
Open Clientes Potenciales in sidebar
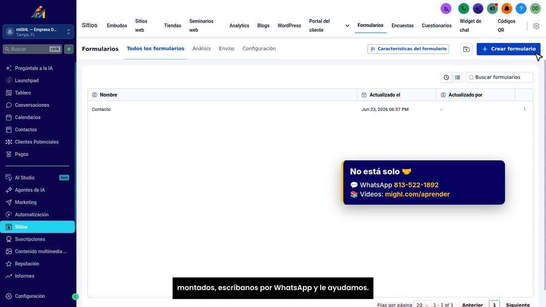click(37, 142)
